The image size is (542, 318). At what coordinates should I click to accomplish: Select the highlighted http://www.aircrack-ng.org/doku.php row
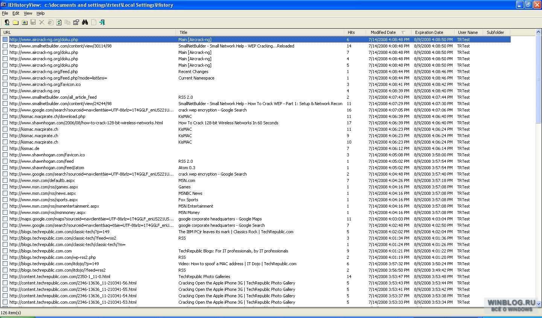click(256, 40)
